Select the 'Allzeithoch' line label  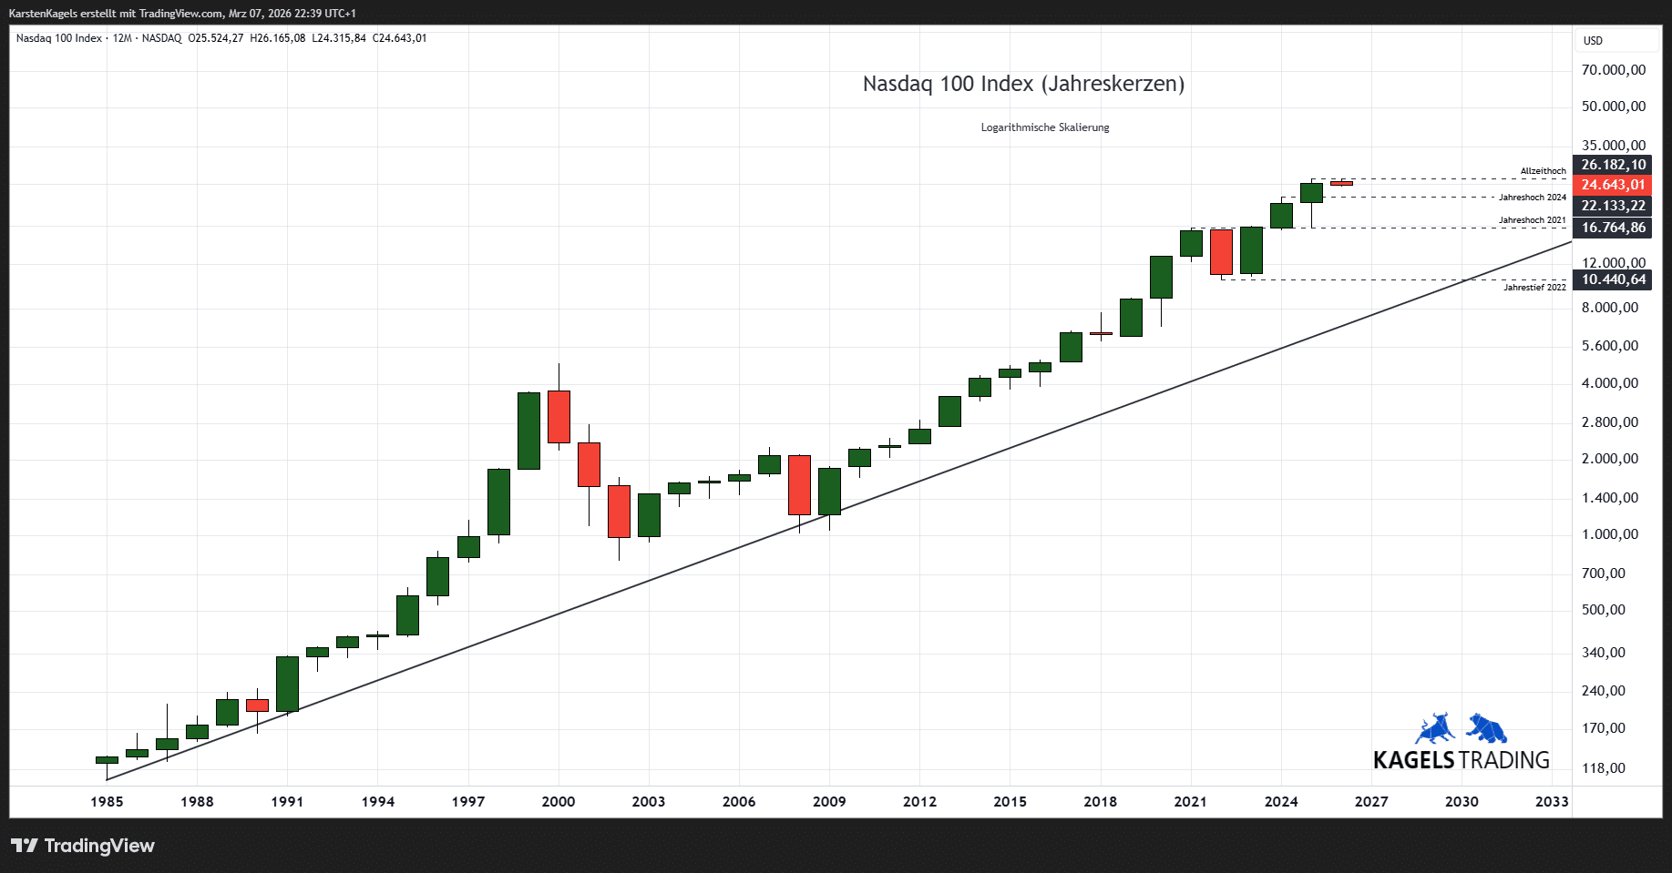tap(1543, 171)
